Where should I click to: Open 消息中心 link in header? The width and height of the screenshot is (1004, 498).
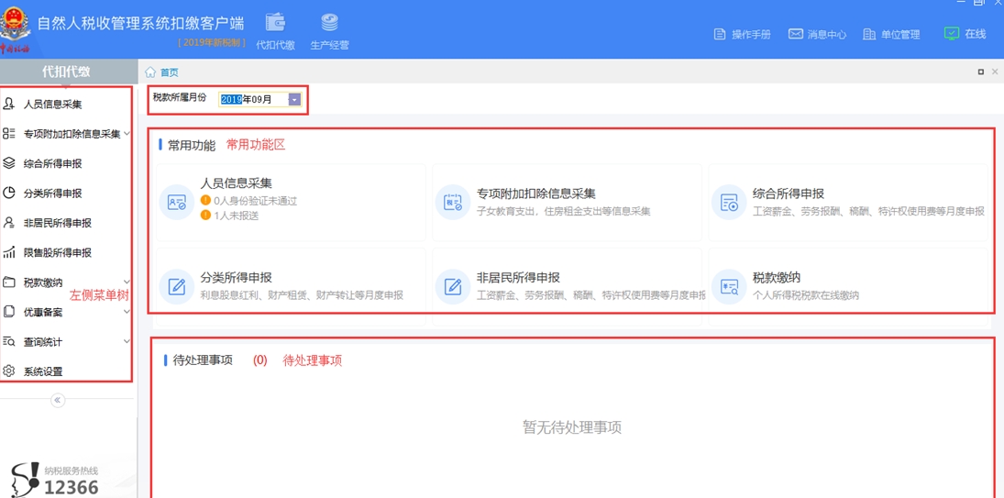[x=827, y=35]
